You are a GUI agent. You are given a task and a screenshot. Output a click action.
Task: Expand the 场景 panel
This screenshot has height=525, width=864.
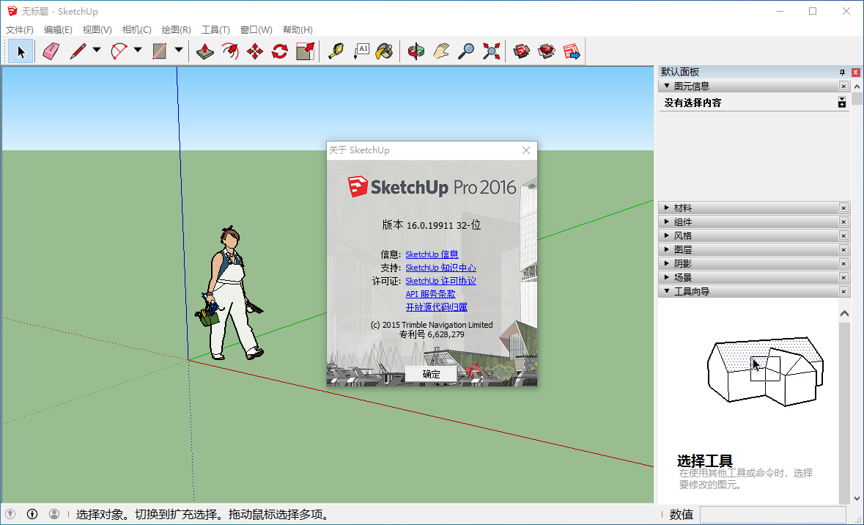tap(667, 277)
